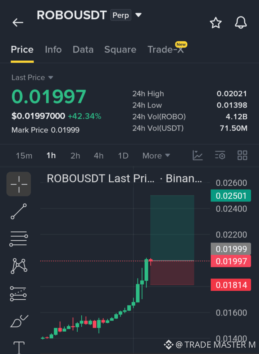Expand the More timeframes dropdown

coord(156,155)
